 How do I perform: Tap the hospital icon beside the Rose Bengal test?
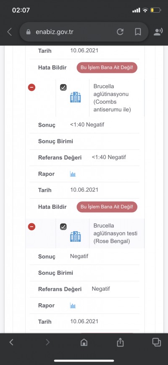tap(75, 236)
